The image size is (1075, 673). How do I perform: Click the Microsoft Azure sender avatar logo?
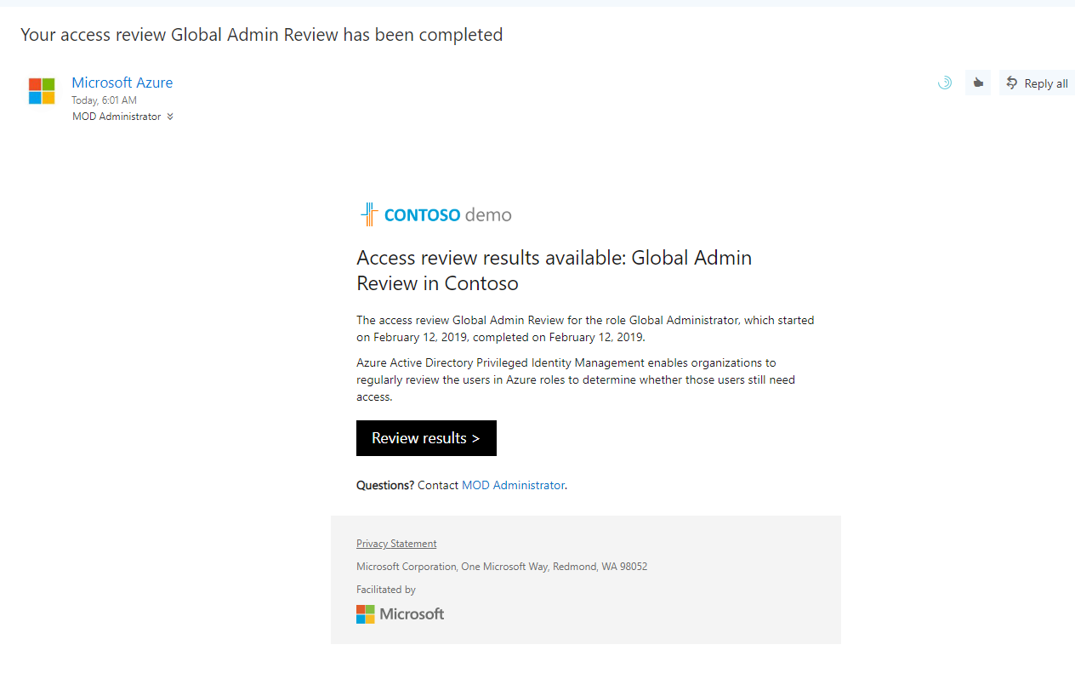pyautogui.click(x=42, y=91)
